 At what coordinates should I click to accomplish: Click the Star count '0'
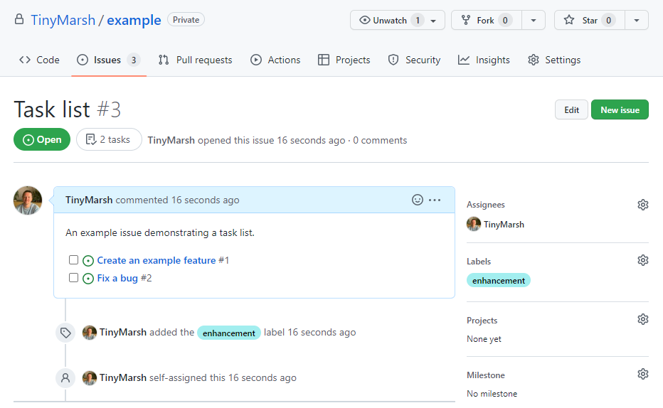pyautogui.click(x=608, y=21)
